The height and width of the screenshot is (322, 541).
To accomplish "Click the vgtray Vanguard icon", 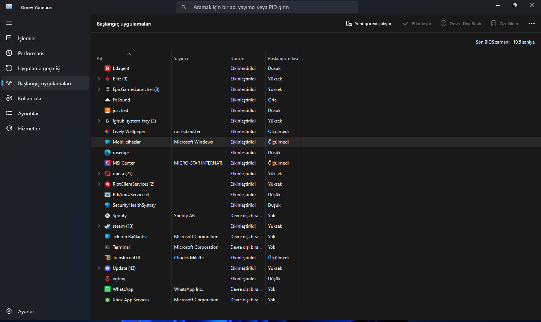I will (108, 279).
